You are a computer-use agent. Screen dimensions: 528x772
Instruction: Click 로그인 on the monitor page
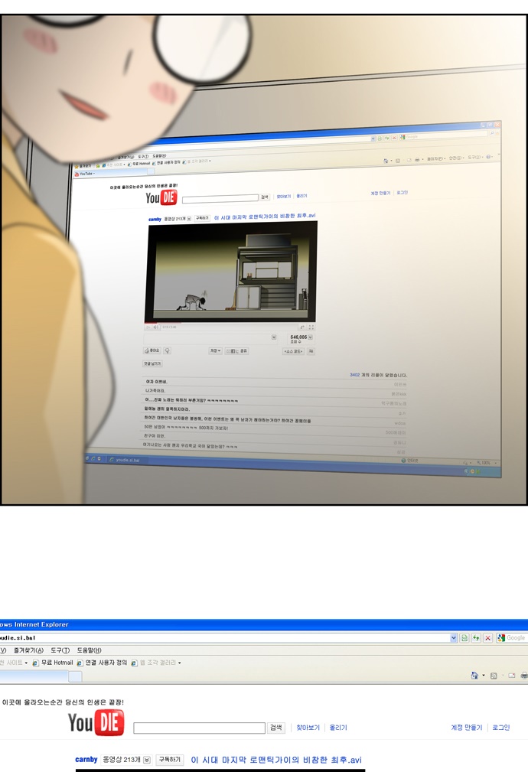402,193
